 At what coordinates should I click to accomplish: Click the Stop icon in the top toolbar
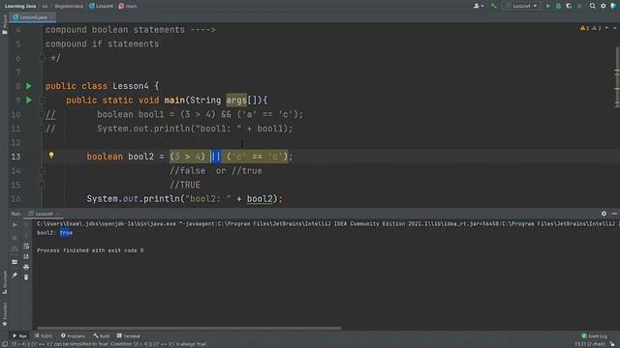tap(579, 6)
